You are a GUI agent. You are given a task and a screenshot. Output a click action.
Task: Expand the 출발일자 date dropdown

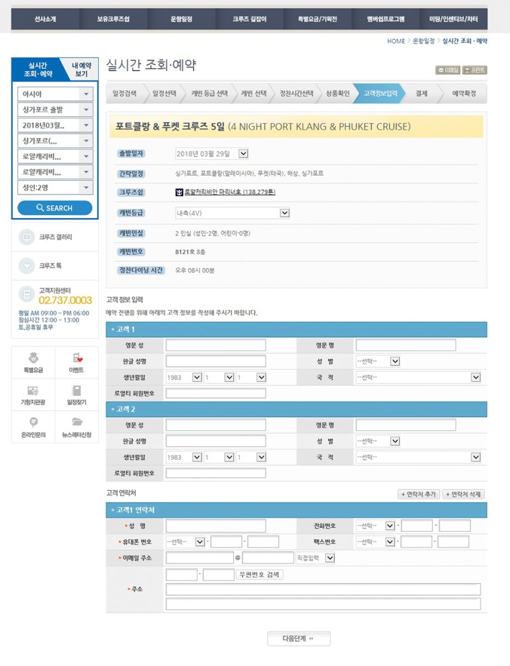243,153
